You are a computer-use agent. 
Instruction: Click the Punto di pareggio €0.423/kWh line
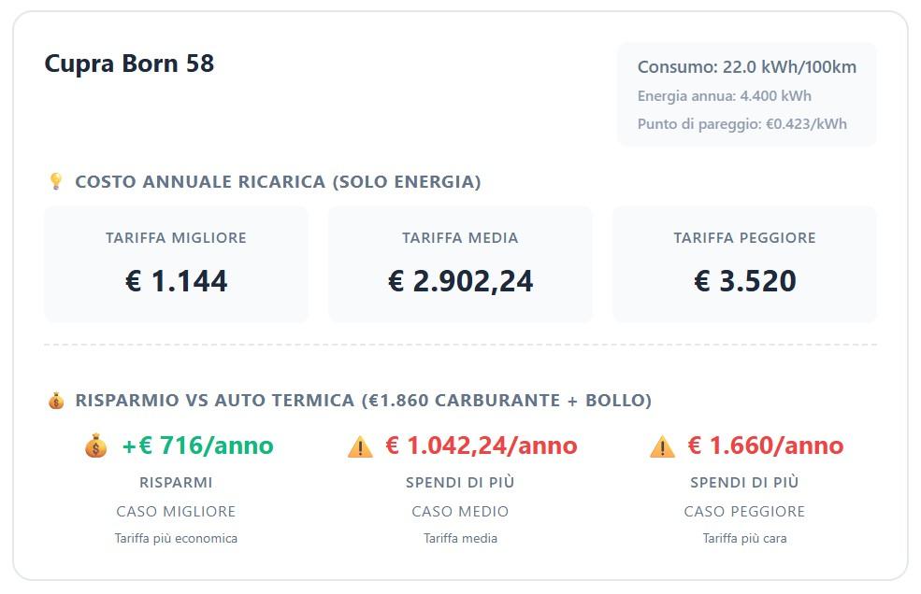tap(741, 123)
